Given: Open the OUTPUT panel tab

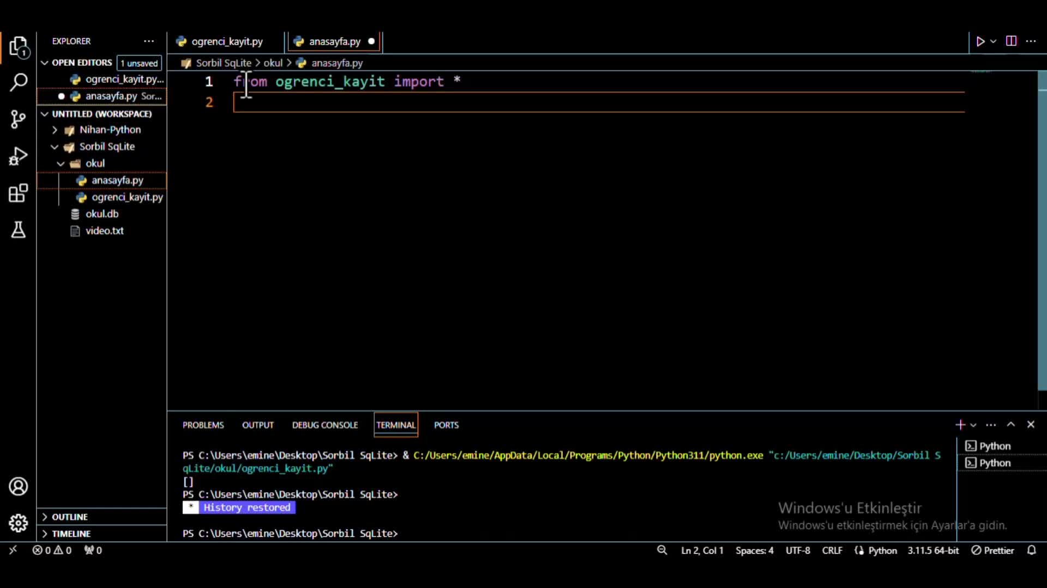Looking at the screenshot, I should (x=258, y=425).
